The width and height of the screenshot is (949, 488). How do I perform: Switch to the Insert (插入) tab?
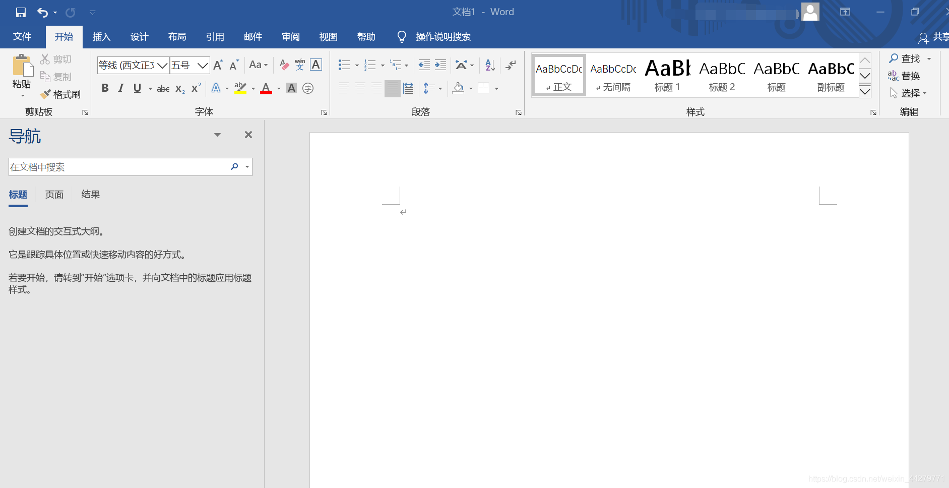point(101,37)
